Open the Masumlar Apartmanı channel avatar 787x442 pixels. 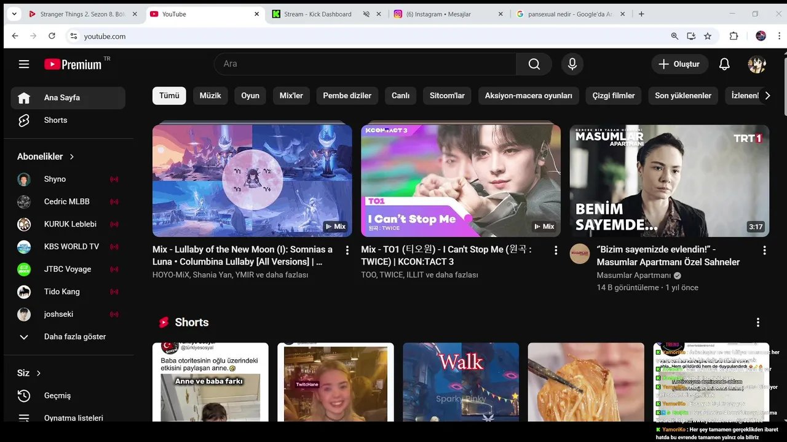pyautogui.click(x=580, y=254)
